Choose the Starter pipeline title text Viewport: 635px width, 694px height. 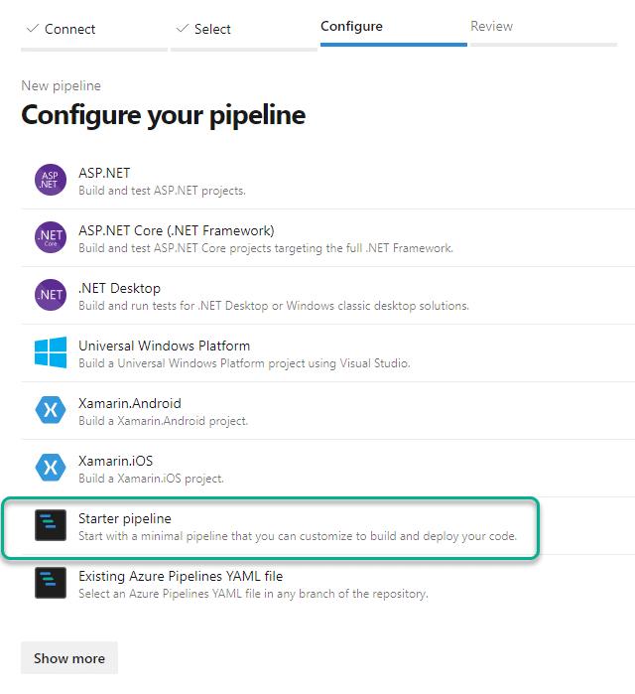[125, 518]
